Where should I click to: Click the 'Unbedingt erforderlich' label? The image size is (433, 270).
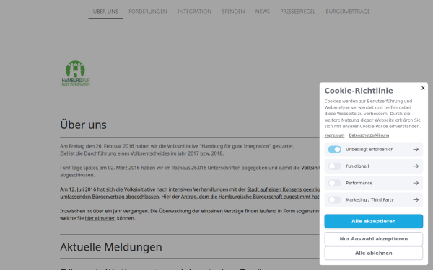click(x=369, y=149)
